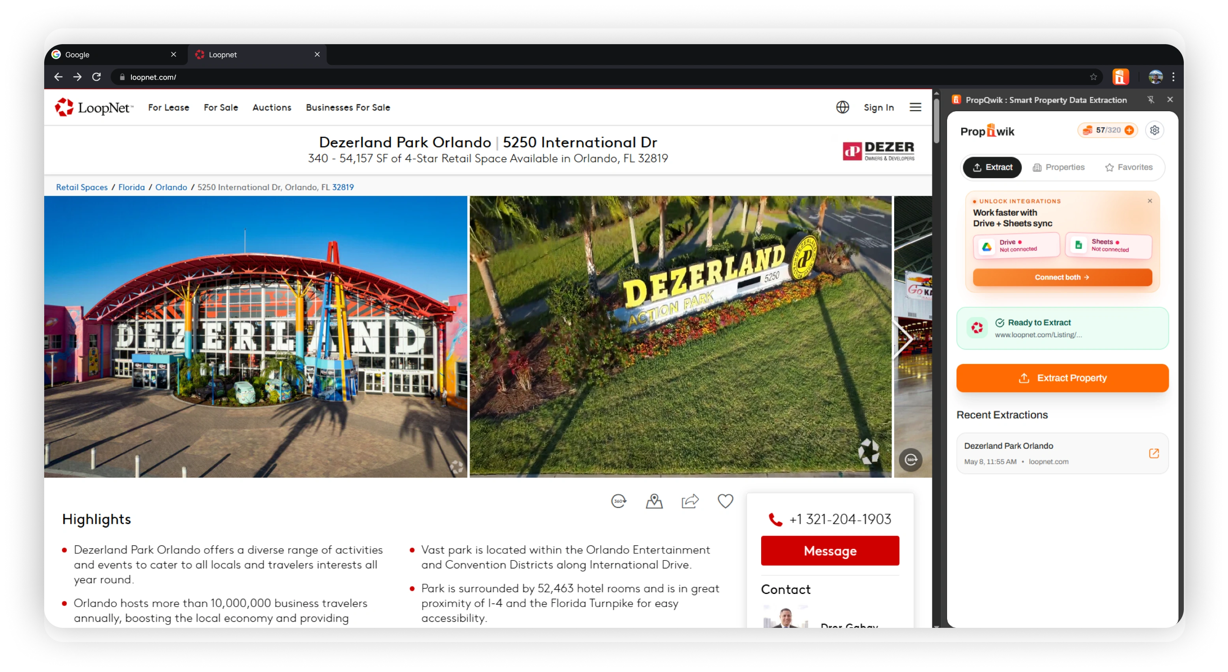The image size is (1228, 672).
Task: Open the For Lease menu
Action: (169, 107)
